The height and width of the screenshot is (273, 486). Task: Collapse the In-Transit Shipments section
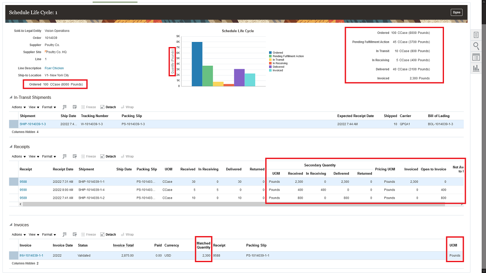coord(11,98)
